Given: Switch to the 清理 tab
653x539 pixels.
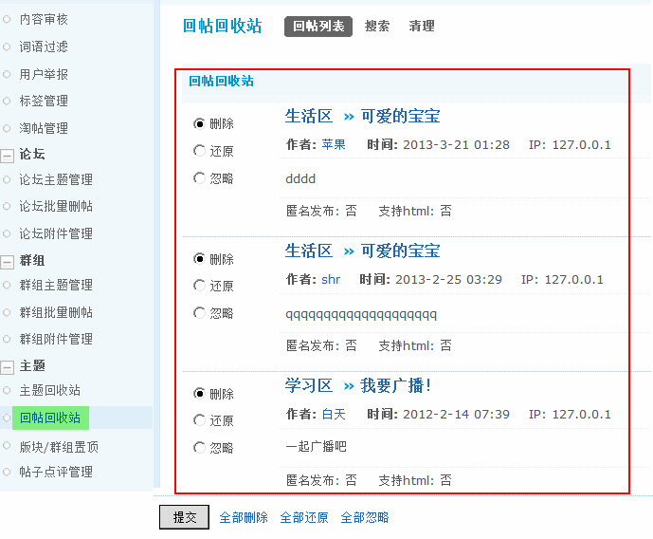Looking at the screenshot, I should click(422, 27).
